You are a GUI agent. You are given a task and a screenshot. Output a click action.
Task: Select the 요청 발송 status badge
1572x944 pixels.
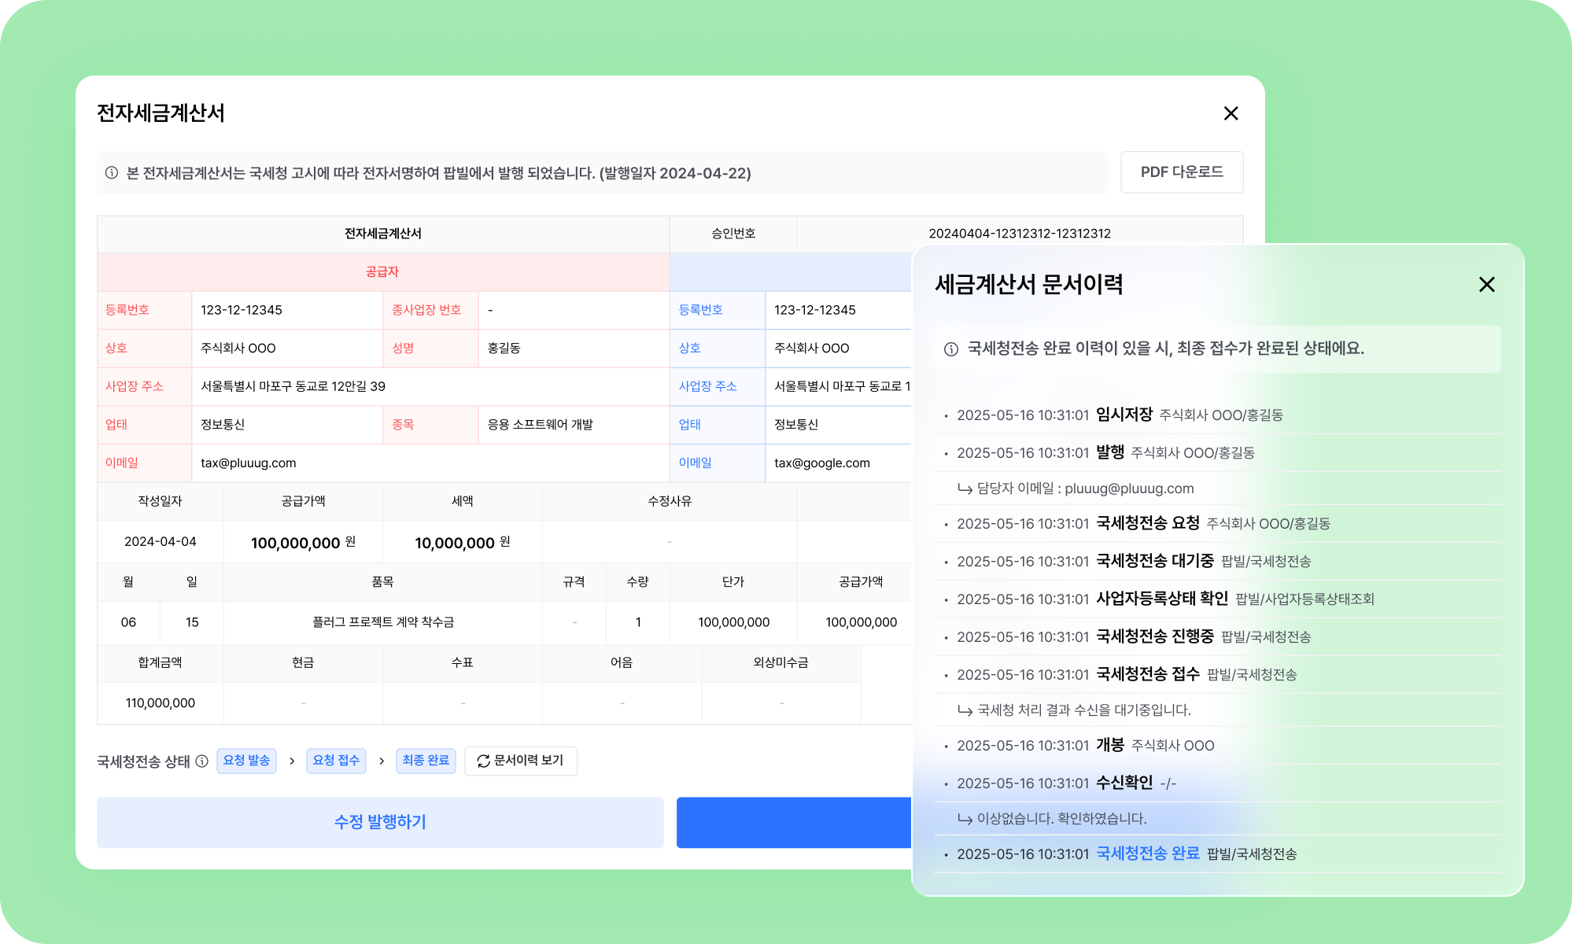point(246,761)
